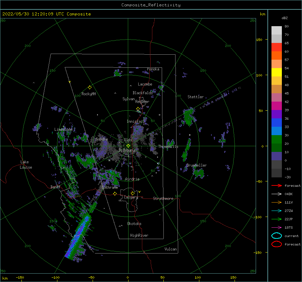Click the Didsbury city label
Screen dimensions: 302x282
[x=127, y=150]
